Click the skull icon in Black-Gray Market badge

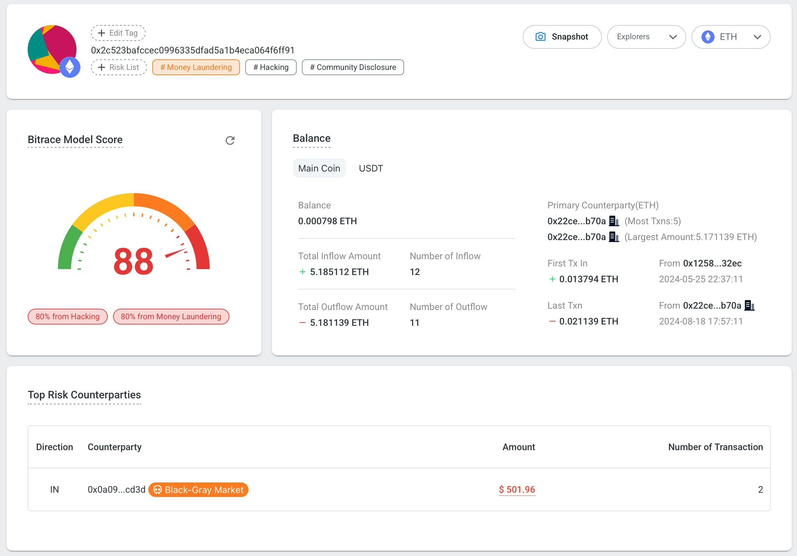pyautogui.click(x=158, y=490)
